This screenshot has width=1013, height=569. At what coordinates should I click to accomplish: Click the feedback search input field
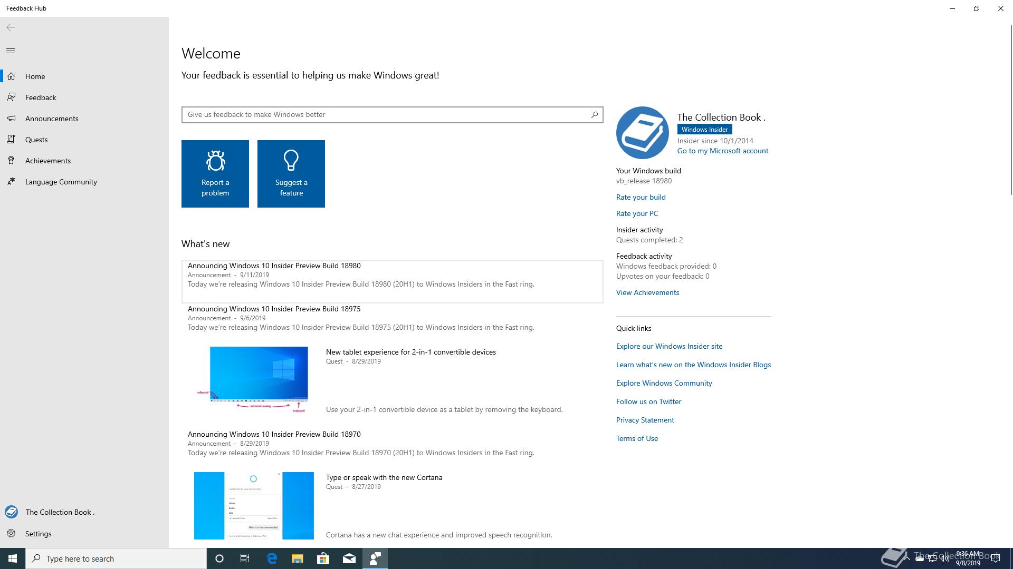point(385,114)
